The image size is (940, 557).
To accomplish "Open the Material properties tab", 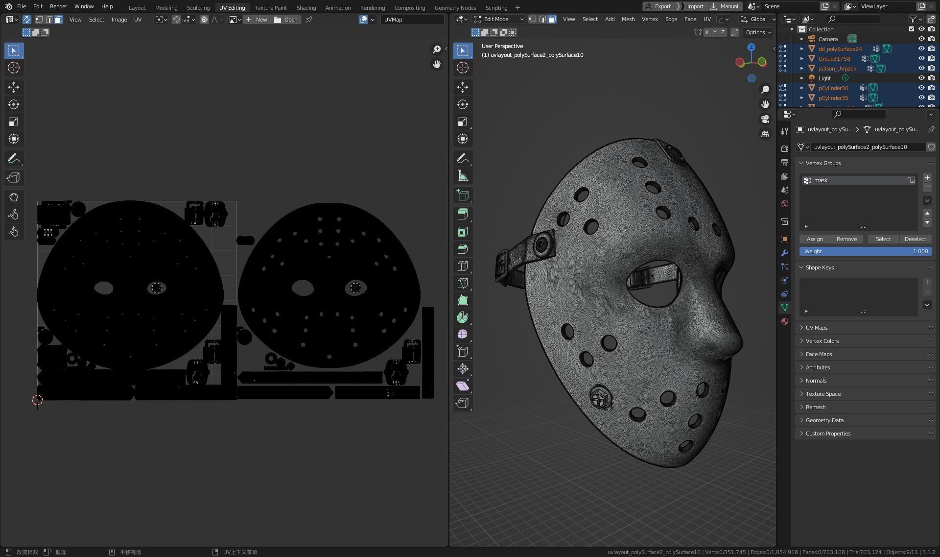I will [785, 321].
